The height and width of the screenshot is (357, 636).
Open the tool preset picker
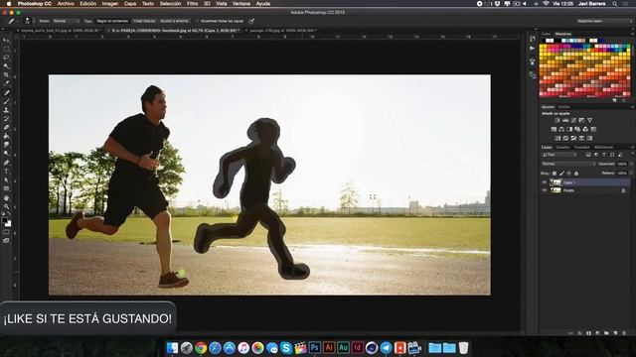tap(12, 21)
